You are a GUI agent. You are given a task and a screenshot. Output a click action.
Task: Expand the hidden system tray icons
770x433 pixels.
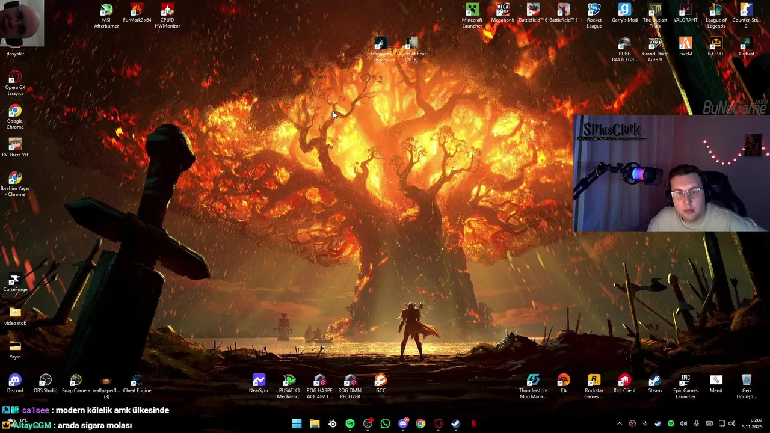(619, 424)
